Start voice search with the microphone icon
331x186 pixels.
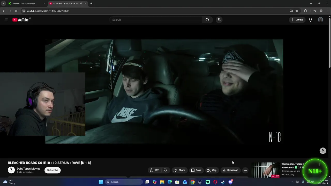pos(219,20)
